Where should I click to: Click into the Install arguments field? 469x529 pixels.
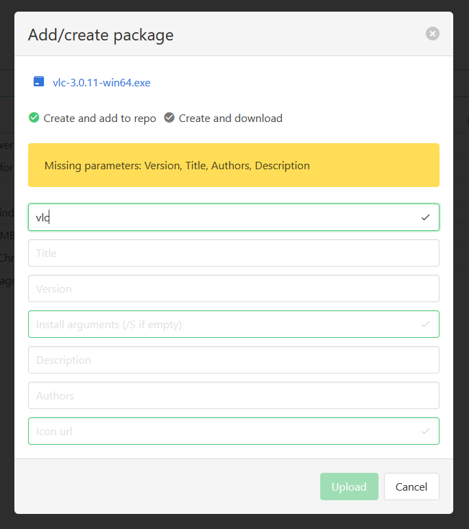click(x=219, y=324)
